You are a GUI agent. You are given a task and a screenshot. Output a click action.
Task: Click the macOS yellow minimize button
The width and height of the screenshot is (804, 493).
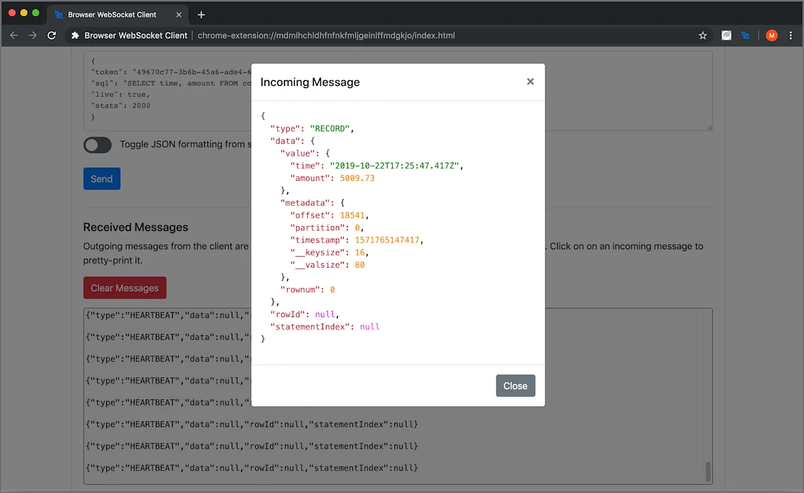[24, 13]
